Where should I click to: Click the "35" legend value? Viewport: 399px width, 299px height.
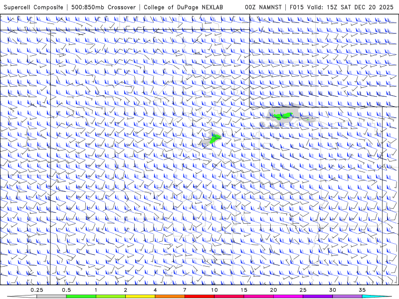pyautogui.click(x=362, y=290)
